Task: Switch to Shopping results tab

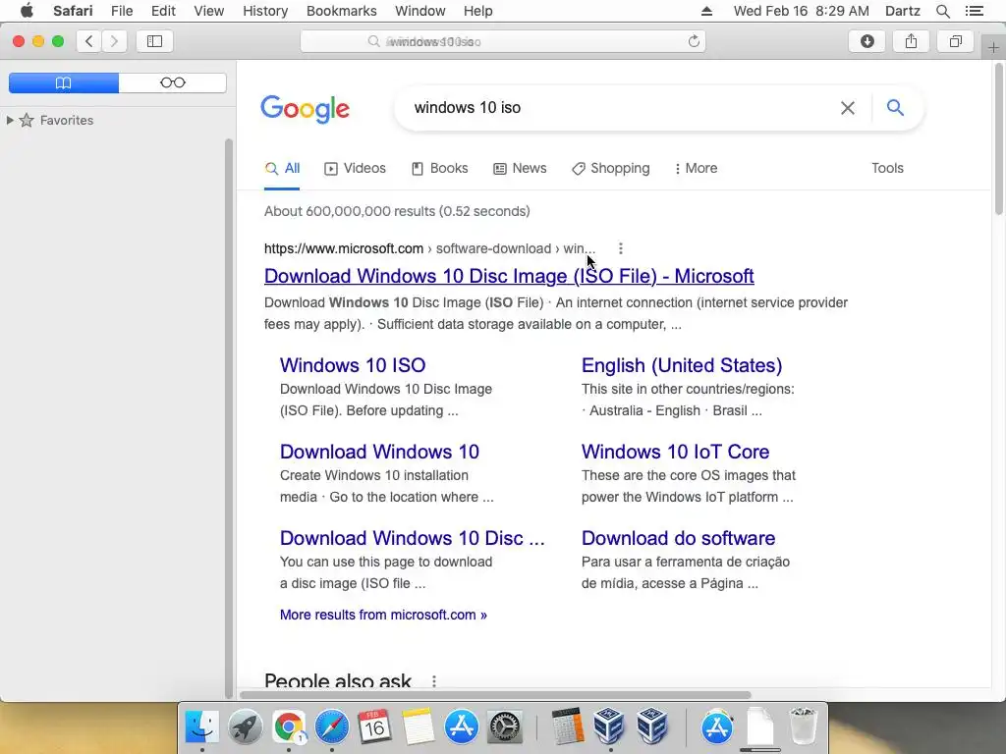Action: [611, 169]
